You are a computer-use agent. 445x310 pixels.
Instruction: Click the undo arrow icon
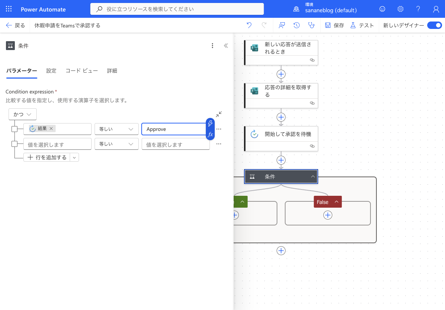249,25
